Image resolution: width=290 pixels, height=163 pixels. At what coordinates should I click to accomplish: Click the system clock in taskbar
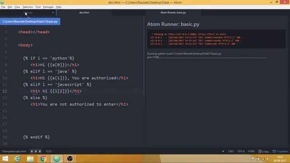click(x=280, y=159)
